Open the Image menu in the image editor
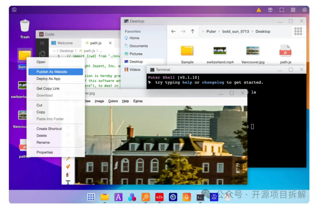Image resolution: width=316 pixels, height=207 pixels. [x=99, y=101]
